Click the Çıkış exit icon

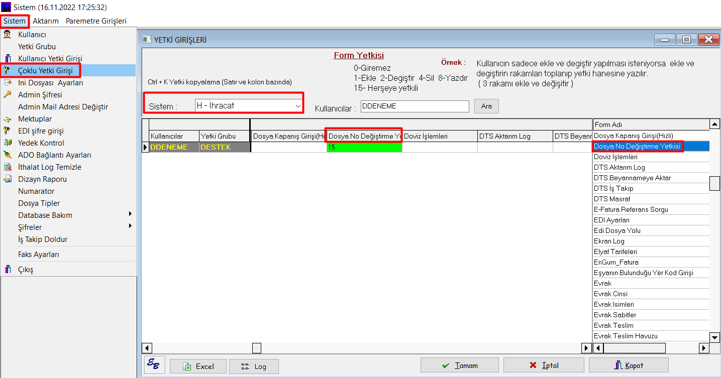[7, 270]
